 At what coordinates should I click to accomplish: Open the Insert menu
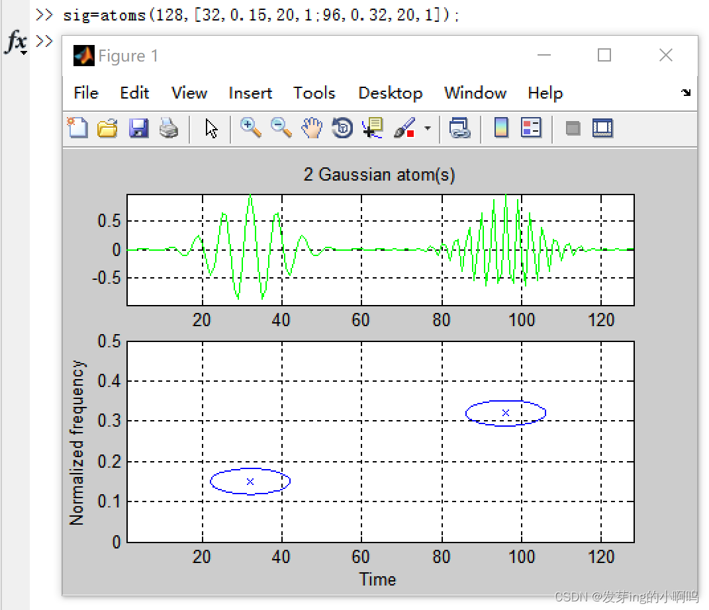pos(250,93)
